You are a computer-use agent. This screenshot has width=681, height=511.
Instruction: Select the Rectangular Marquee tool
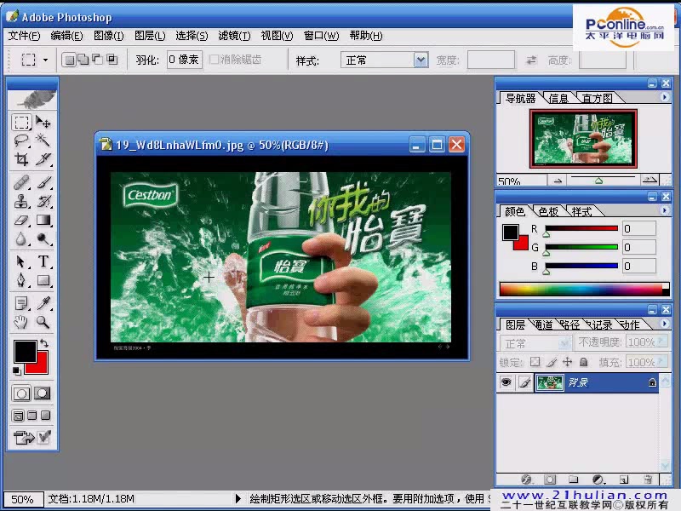click(21, 122)
